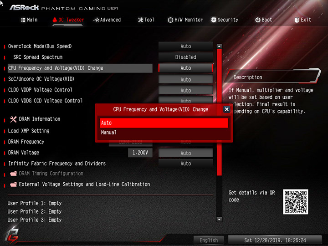The image size is (328, 246).
Task: Click the English language button
Action: (x=209, y=240)
